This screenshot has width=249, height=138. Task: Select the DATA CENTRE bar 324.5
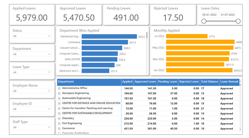100,59
